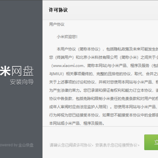Click the 用户协议 title in agreement

pos(57,25)
